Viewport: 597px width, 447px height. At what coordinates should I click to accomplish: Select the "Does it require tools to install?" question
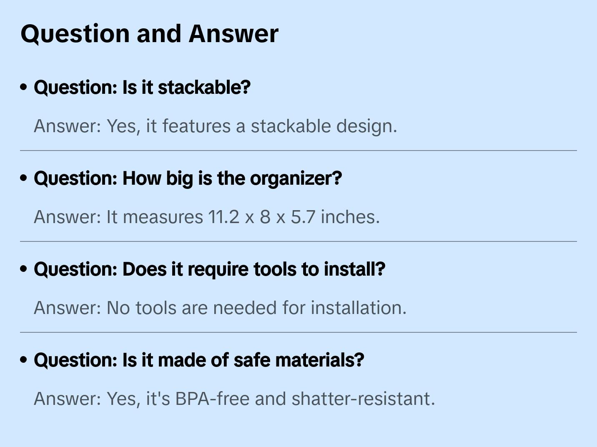[209, 269]
